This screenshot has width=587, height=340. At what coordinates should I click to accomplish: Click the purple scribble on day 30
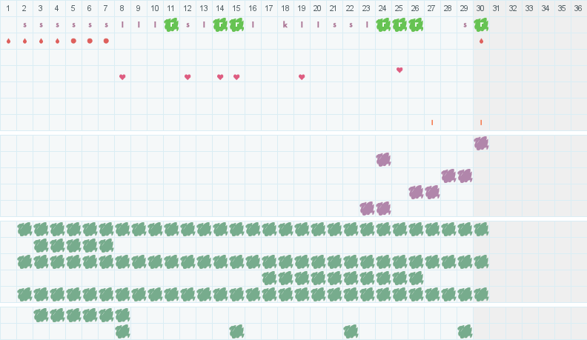481,143
